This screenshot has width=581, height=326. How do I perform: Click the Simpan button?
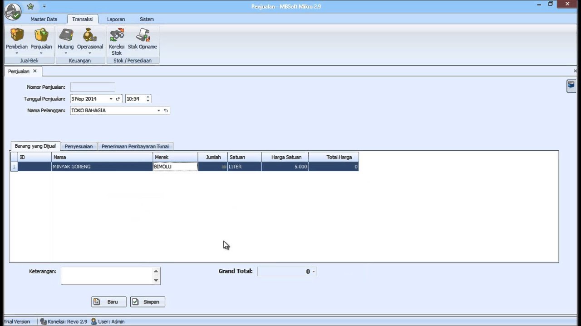(148, 302)
